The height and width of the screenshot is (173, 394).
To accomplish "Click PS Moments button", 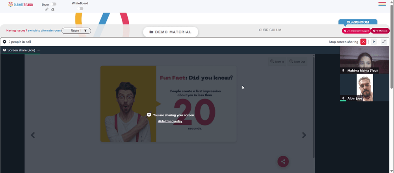I will [380, 31].
